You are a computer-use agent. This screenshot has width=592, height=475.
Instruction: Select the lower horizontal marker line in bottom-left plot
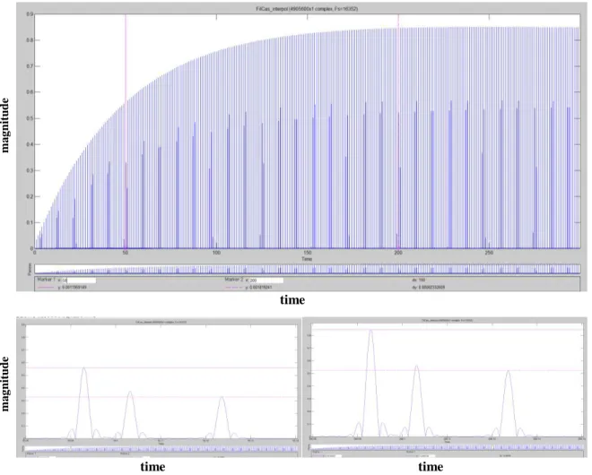161,397
